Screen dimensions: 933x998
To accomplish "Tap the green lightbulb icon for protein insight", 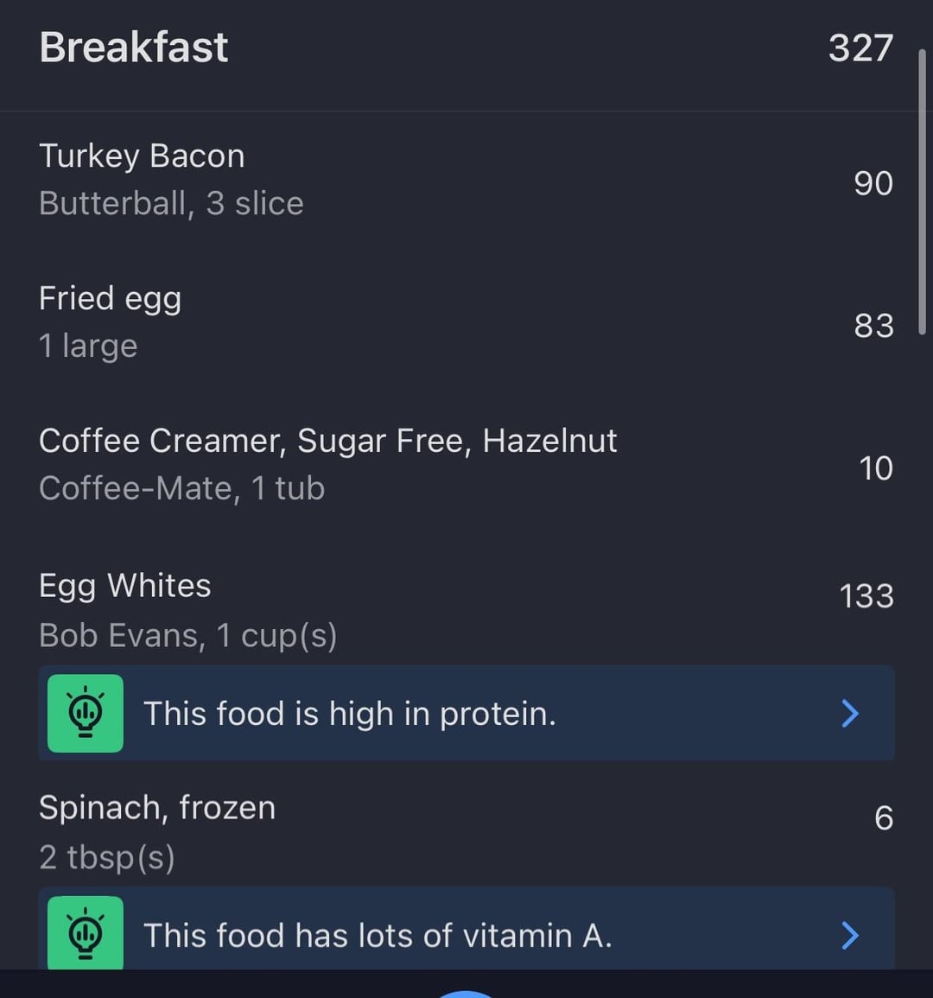I will tap(86, 713).
